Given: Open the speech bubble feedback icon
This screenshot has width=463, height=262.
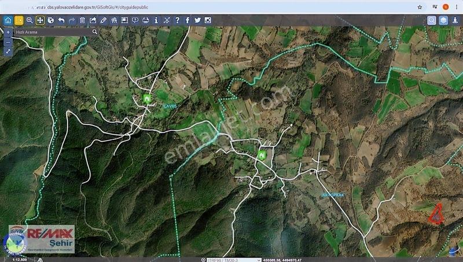Looking at the screenshot, I should click(x=135, y=20).
